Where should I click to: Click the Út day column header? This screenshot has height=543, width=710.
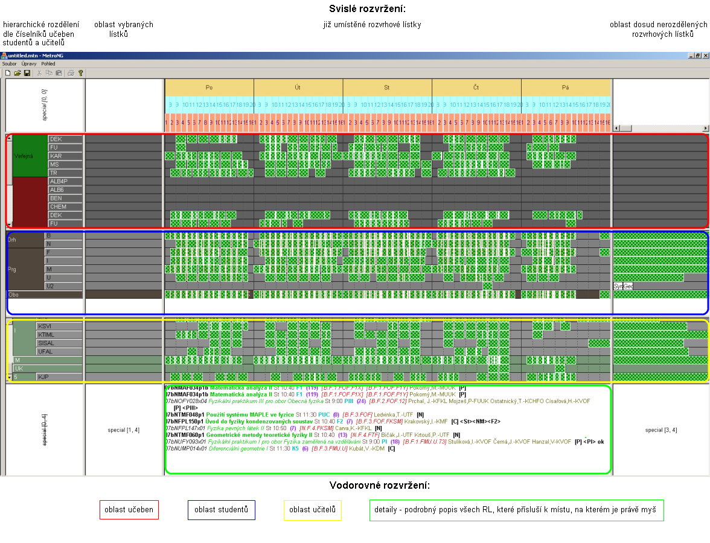298,87
